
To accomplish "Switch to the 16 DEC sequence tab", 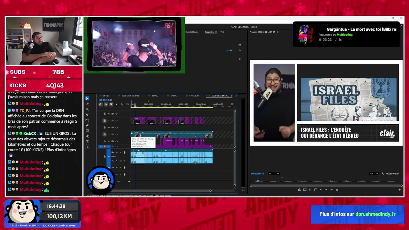I will pyautogui.click(x=106, y=96).
